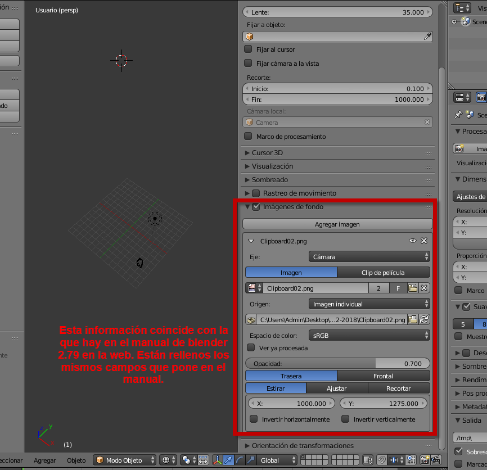Open the image datablock browser icon
This screenshot has height=470, width=487.
point(255,288)
